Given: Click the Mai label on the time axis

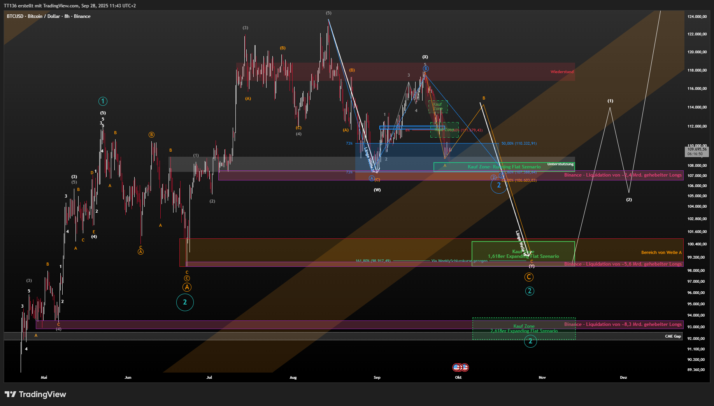Looking at the screenshot, I should (44, 378).
